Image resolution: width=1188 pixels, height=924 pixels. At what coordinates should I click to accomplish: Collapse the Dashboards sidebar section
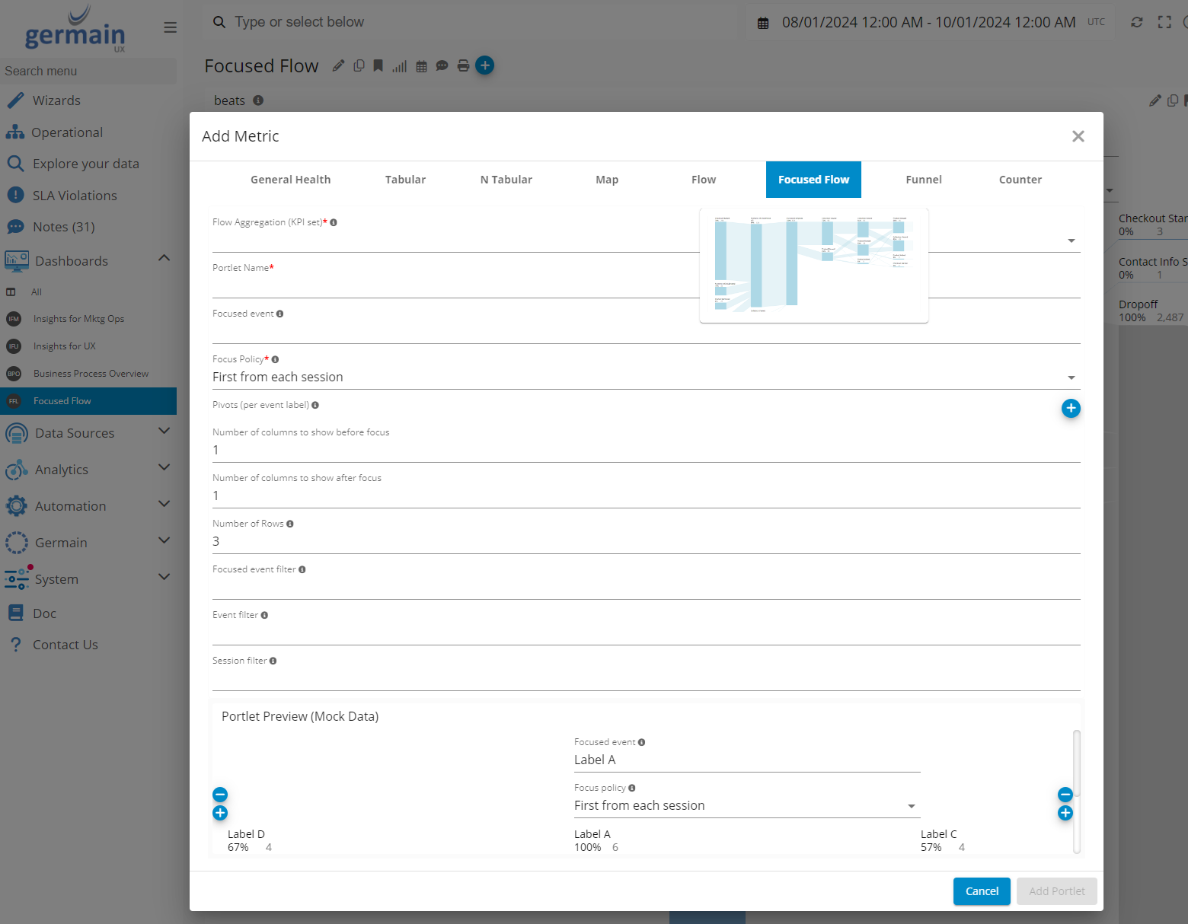pyautogui.click(x=164, y=259)
